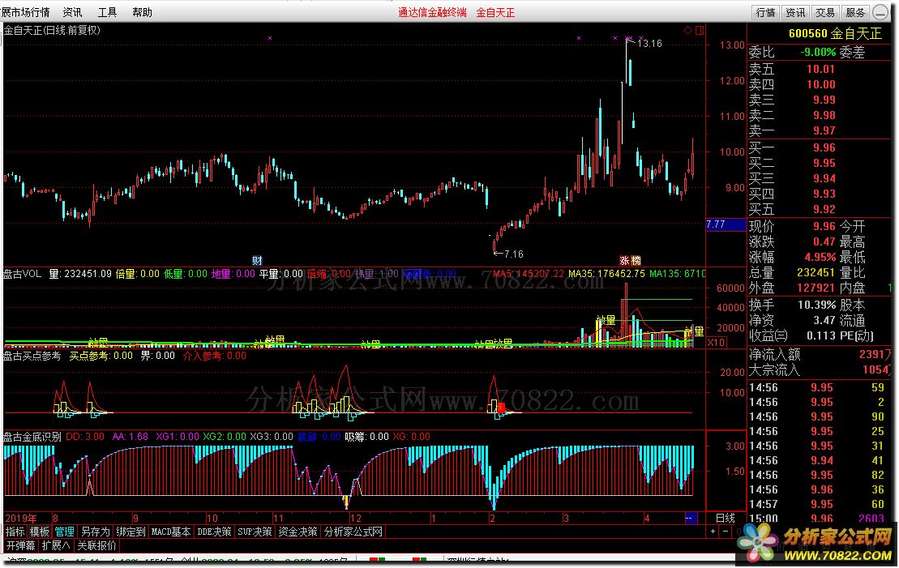Click the 另存为 tab
This screenshot has height=568, width=899.
click(95, 532)
